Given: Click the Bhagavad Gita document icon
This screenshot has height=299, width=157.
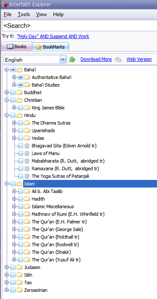Looking at the screenshot, I should point(27,146).
